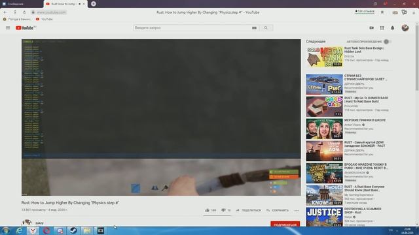Like the video with thumbs up

coord(207,210)
